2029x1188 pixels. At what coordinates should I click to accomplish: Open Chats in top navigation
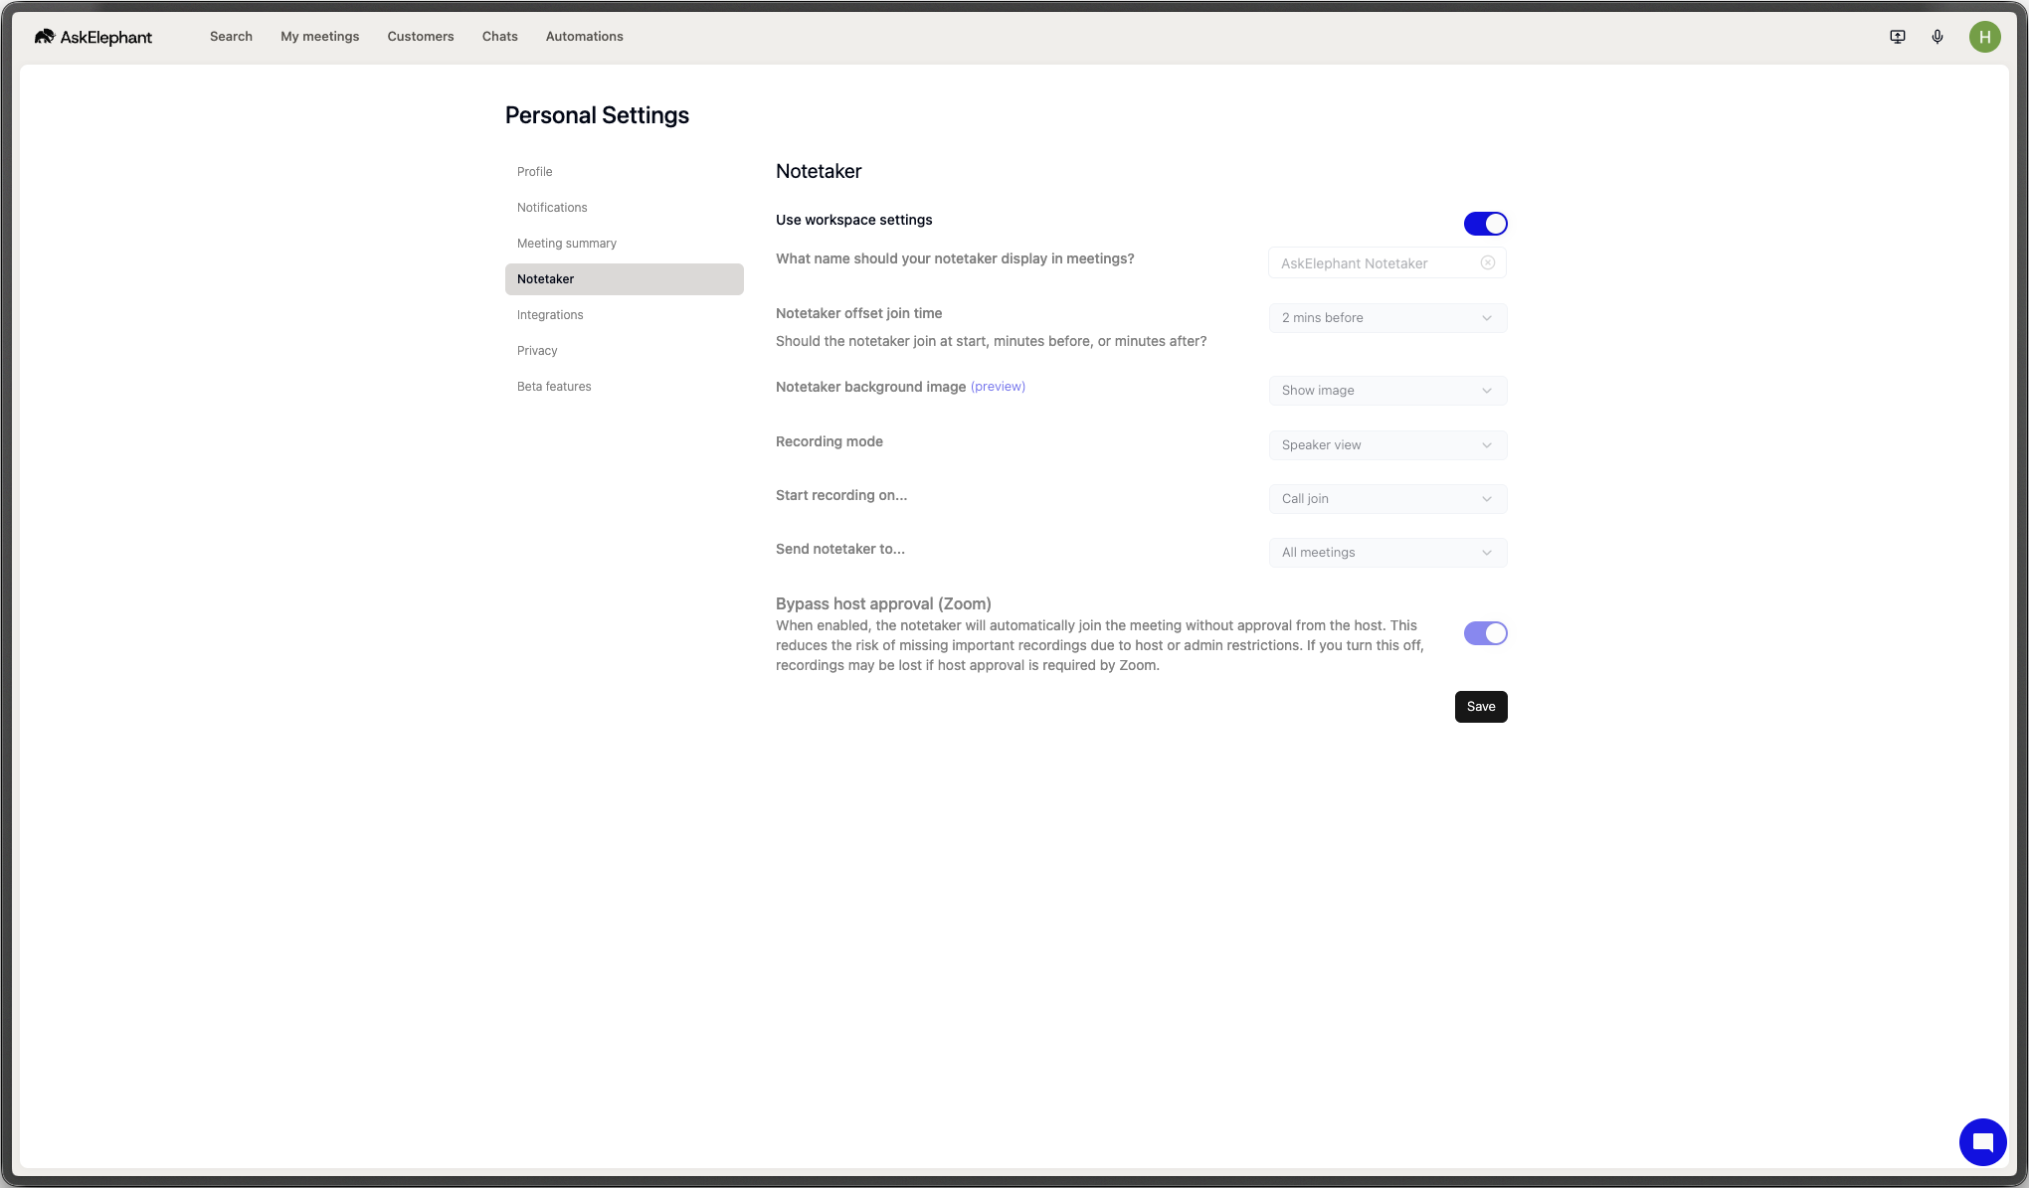coord(499,37)
